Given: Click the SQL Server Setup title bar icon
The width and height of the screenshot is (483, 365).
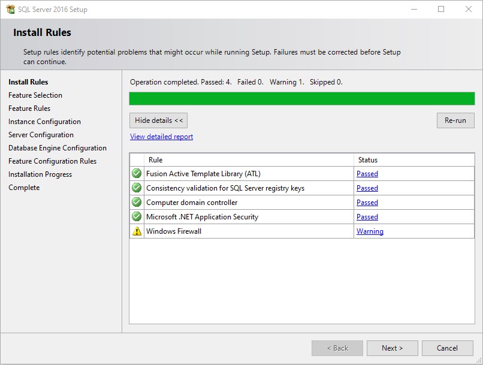Looking at the screenshot, I should click(x=10, y=9).
